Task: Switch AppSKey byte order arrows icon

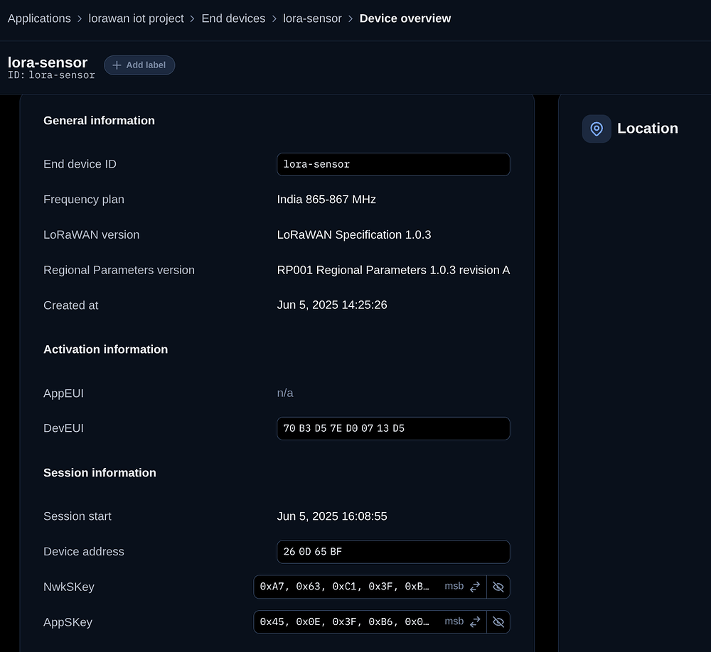Action: 475,622
